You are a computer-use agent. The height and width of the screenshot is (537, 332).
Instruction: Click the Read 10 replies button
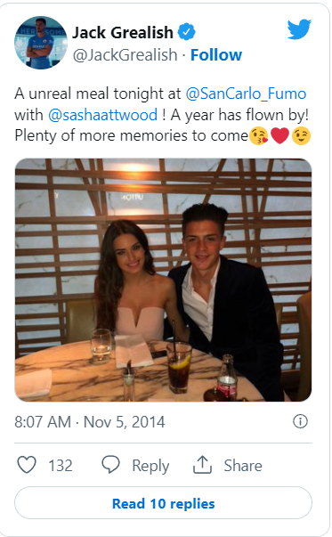click(163, 503)
